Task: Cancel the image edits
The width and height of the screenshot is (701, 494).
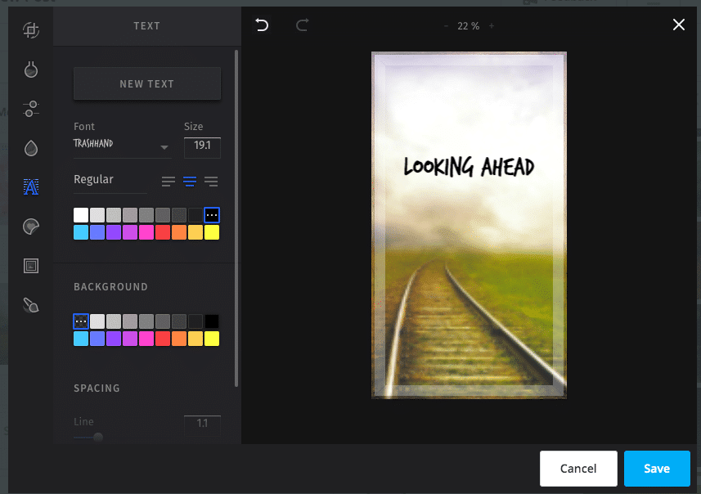Action: (x=578, y=469)
